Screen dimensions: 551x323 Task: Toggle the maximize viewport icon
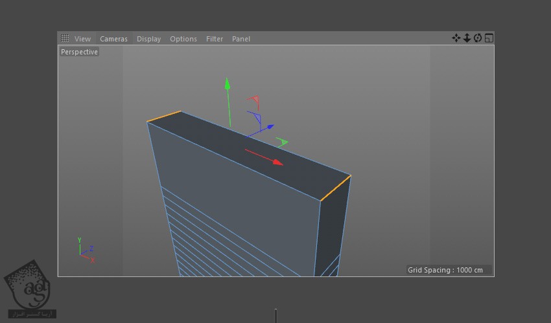pos(489,38)
